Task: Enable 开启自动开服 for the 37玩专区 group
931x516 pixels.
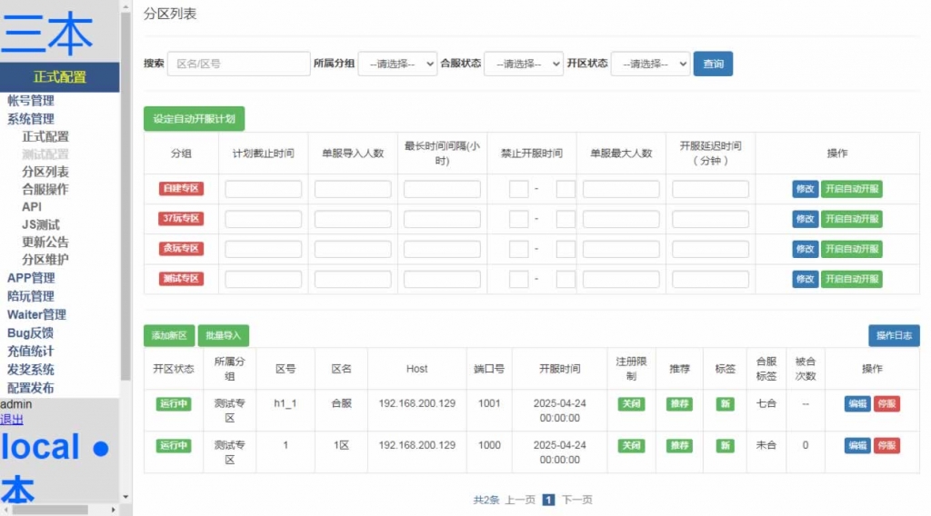Action: click(851, 219)
